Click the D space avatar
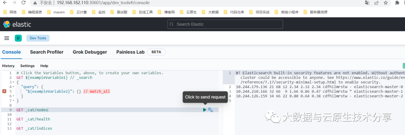Viewport: 405px width, 135px height. 18,38
